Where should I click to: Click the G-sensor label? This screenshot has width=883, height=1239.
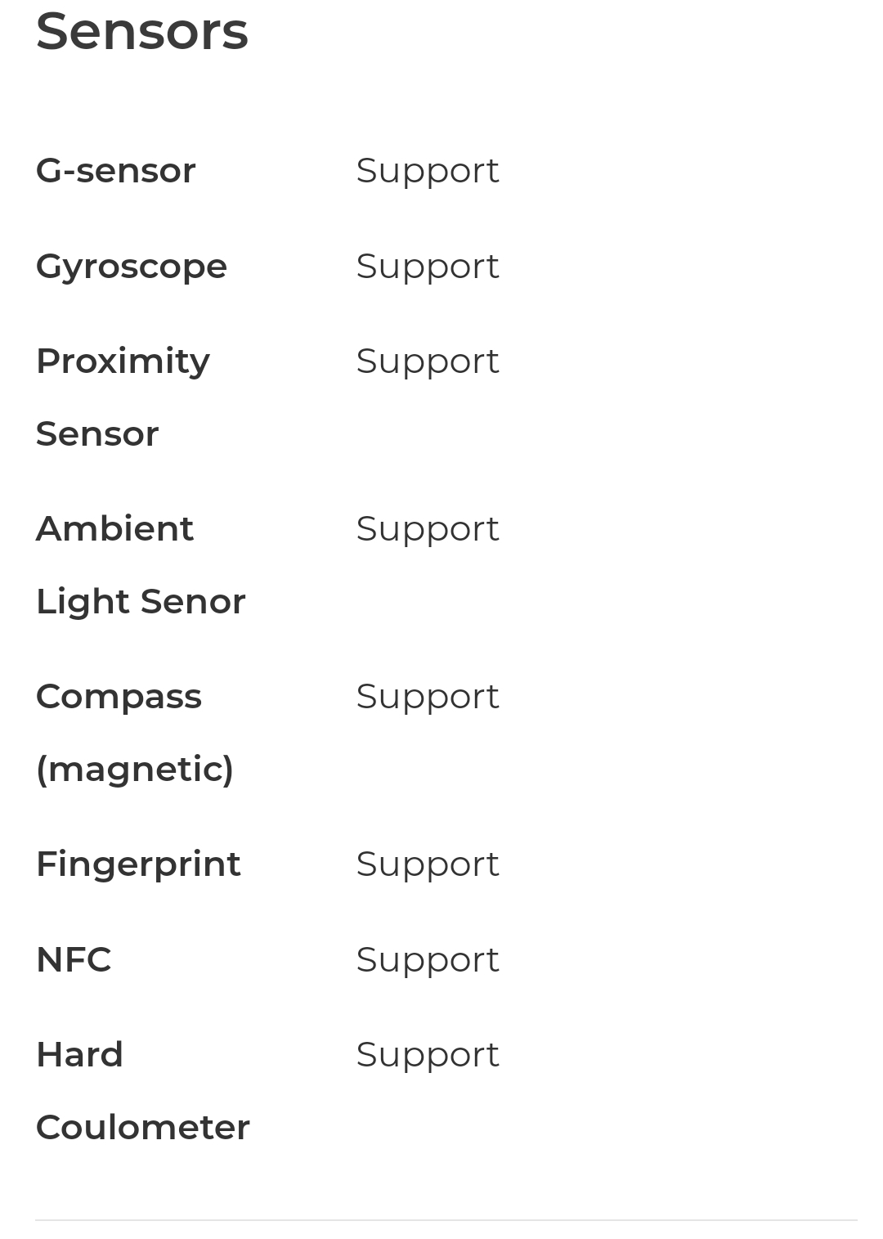[x=116, y=171]
